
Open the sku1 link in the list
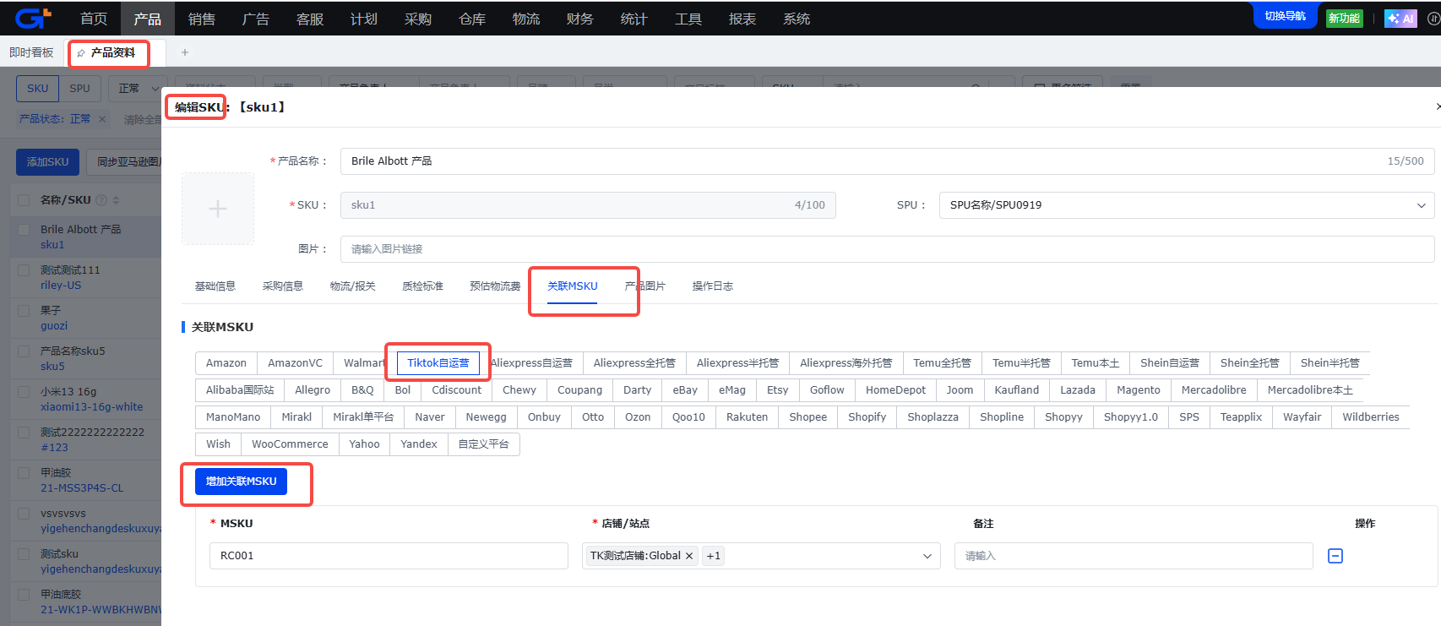pos(52,245)
